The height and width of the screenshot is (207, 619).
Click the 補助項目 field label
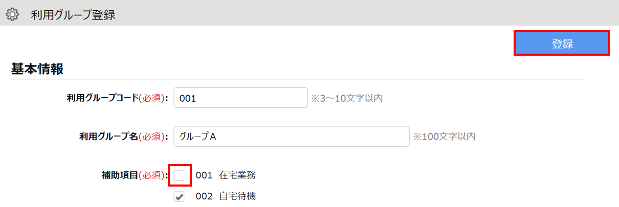(120, 176)
